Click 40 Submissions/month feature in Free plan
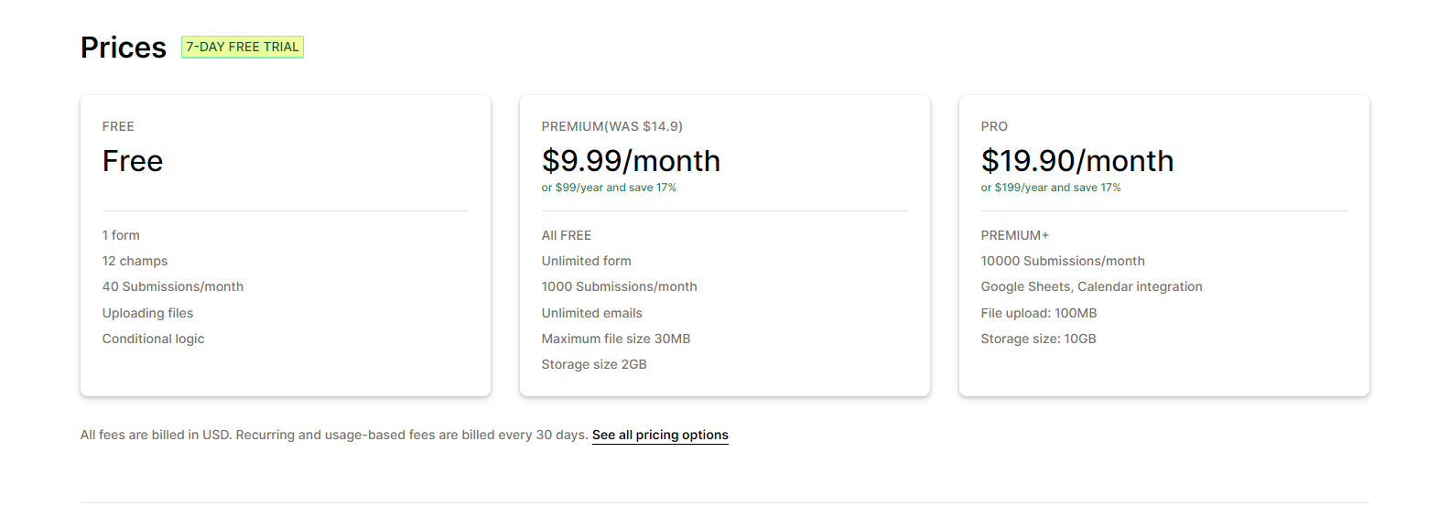Viewport: 1439px width, 517px height. point(173,286)
